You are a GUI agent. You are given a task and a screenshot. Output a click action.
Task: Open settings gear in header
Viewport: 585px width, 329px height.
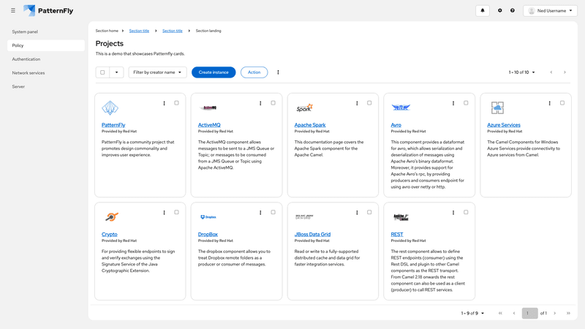[500, 11]
